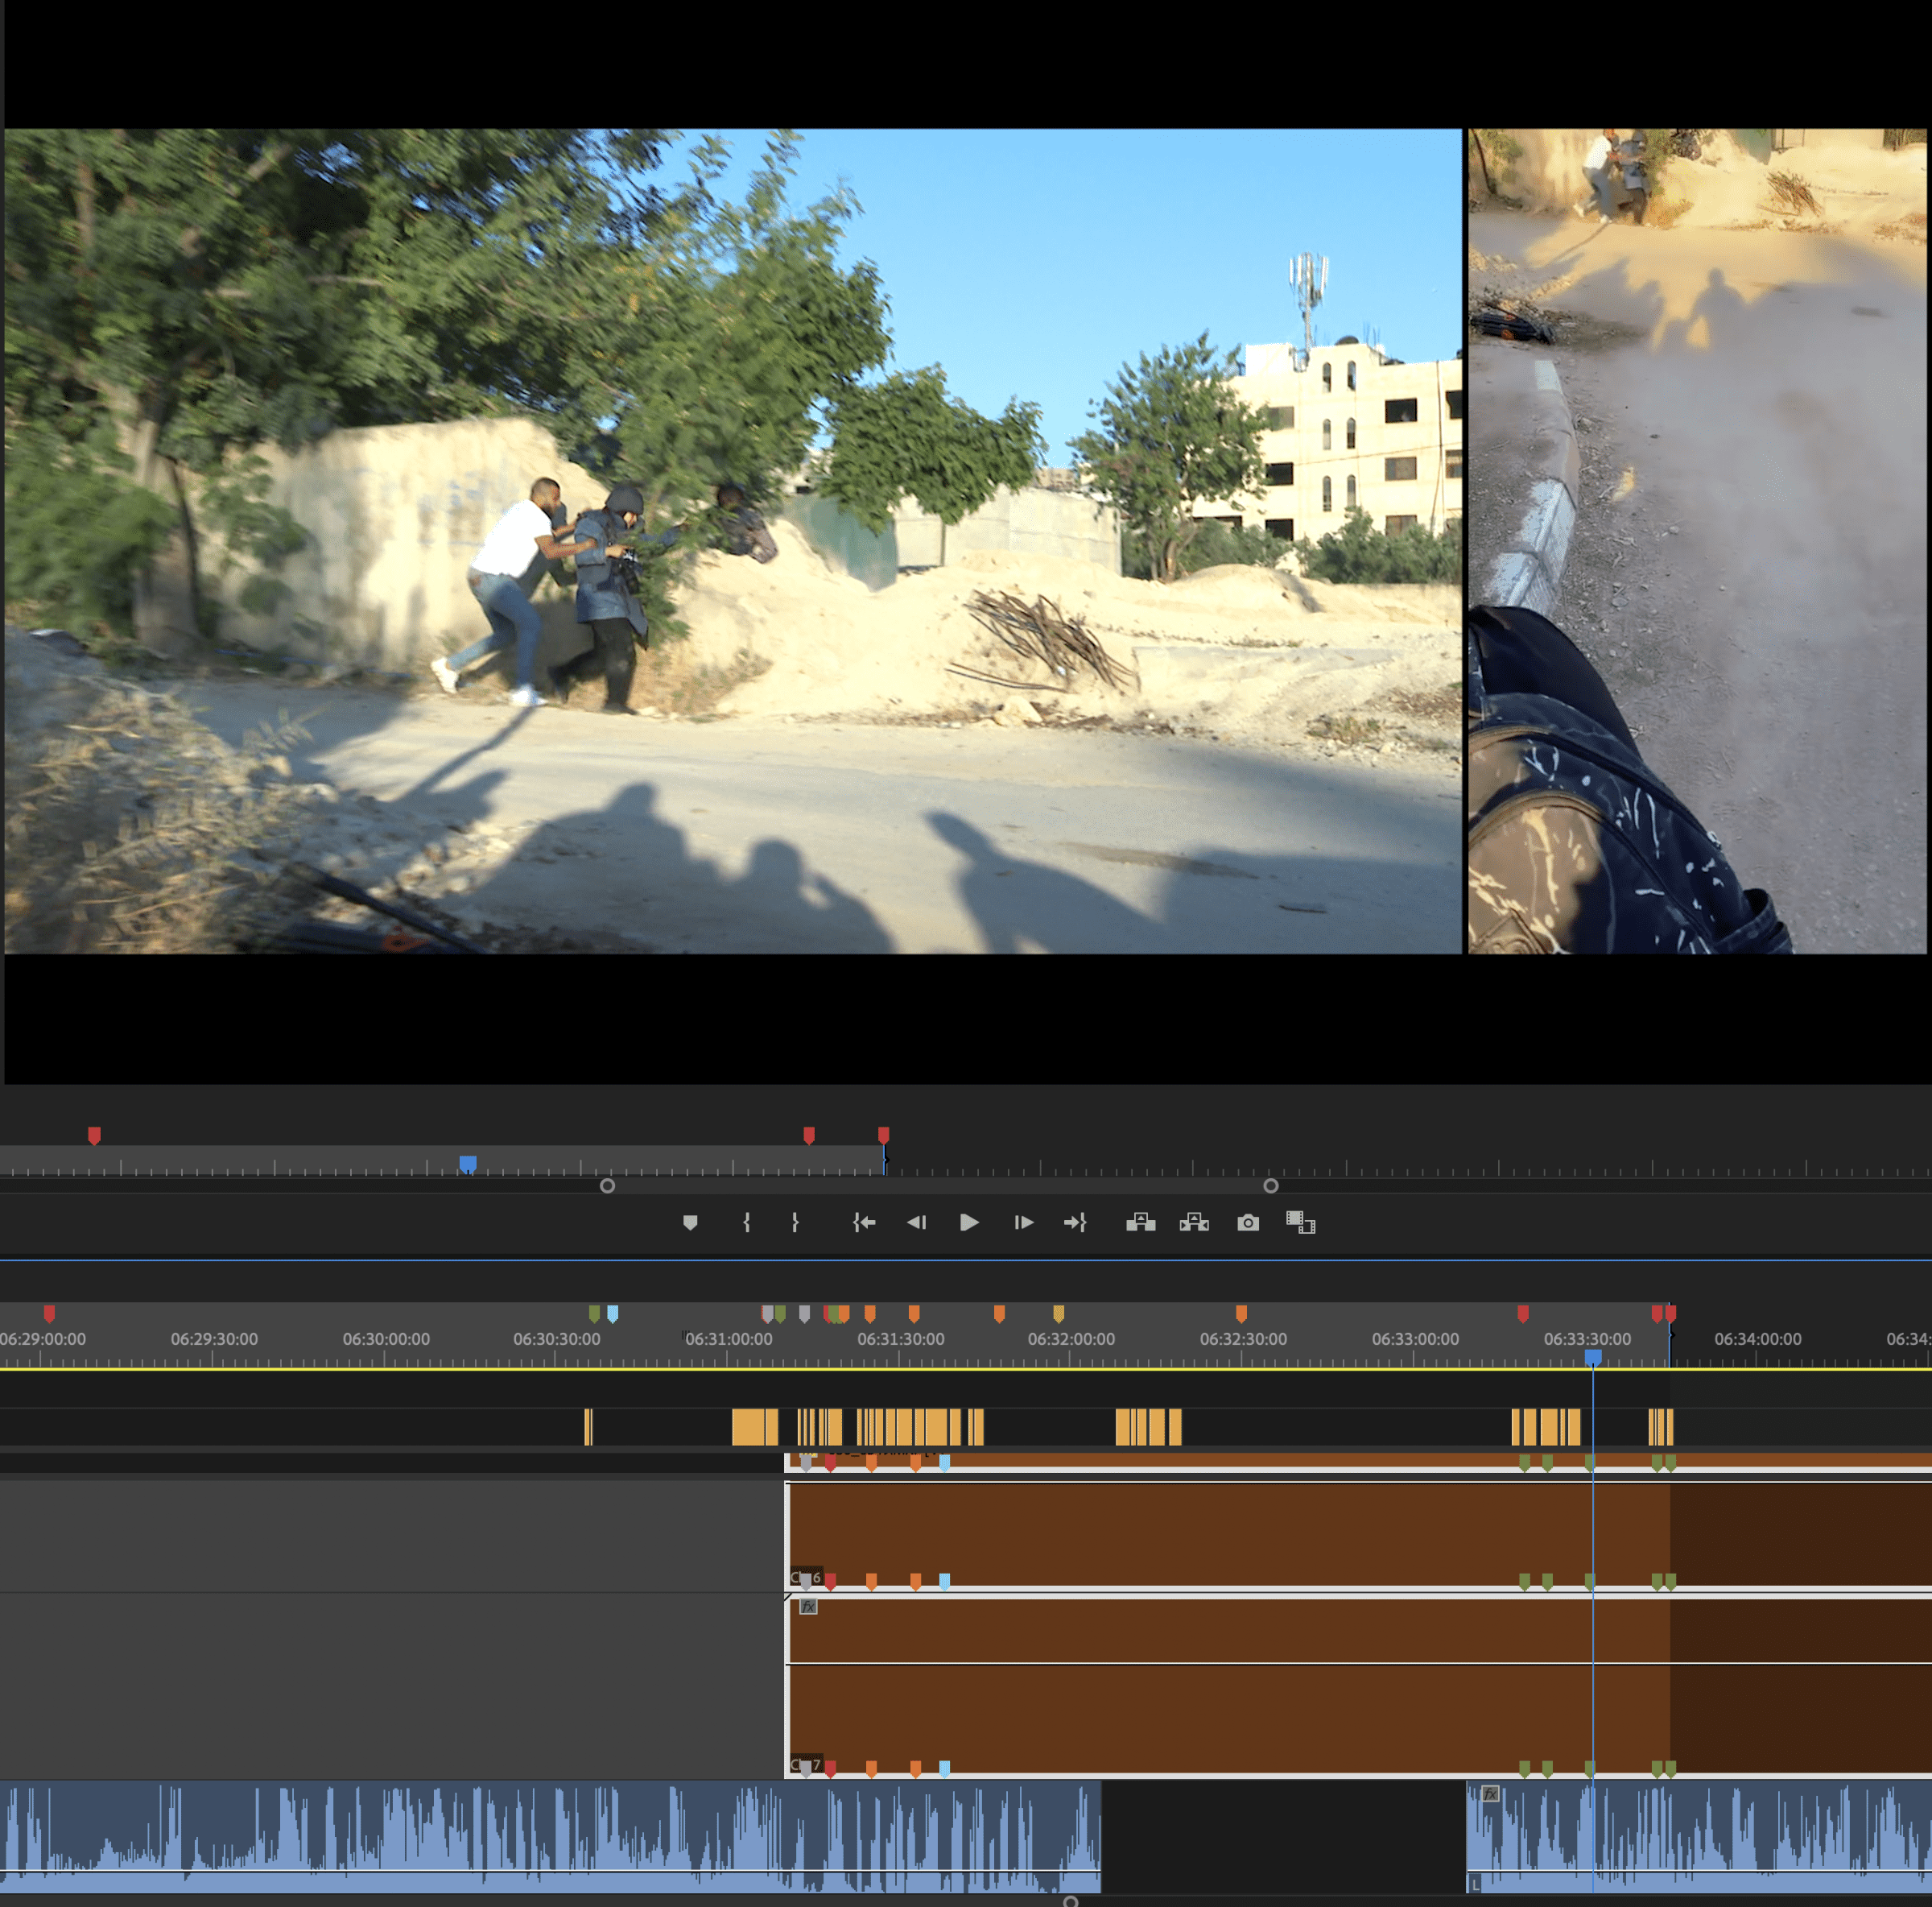This screenshot has height=1907, width=1932.
Task: Click the zoom scrollbar handle above the transport controls
Action: 938,1185
